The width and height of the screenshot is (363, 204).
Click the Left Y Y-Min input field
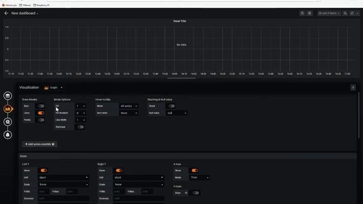point(44,192)
